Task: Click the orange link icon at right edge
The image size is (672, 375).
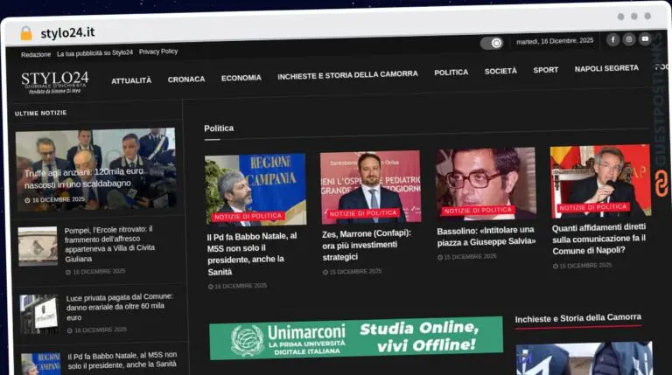Action: (x=661, y=183)
